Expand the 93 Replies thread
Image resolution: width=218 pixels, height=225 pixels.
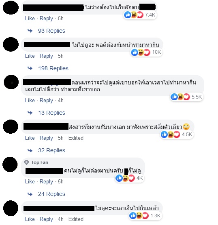click(51, 31)
